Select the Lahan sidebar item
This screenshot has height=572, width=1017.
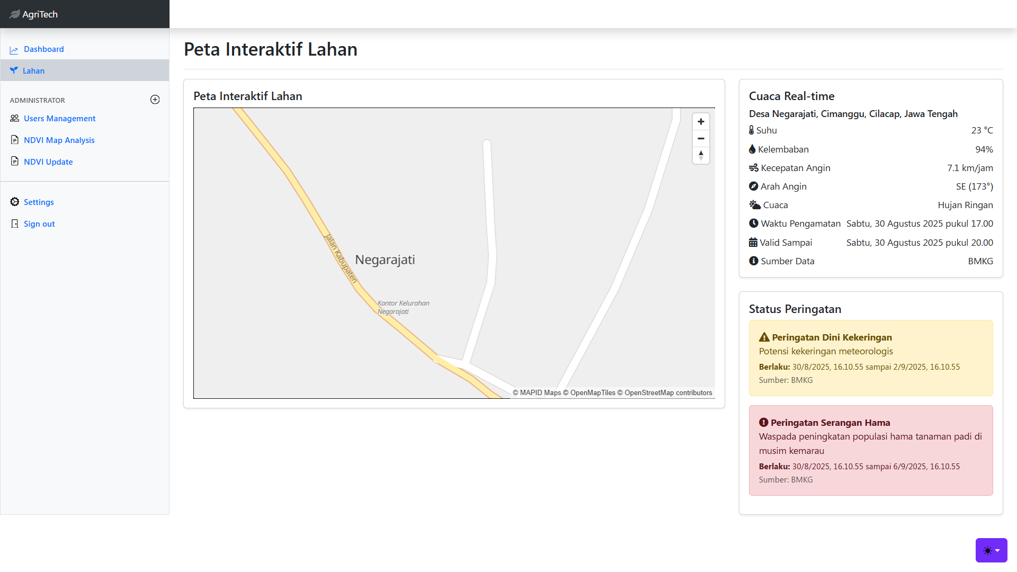(x=33, y=71)
